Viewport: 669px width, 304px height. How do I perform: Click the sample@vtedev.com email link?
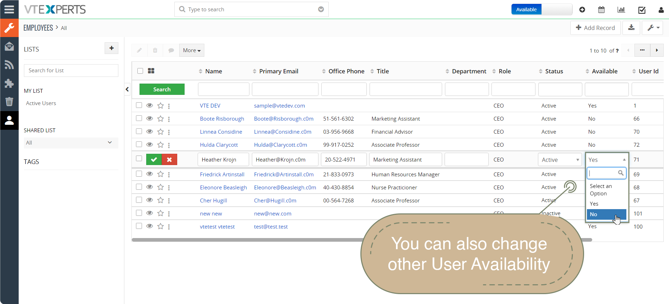click(279, 106)
